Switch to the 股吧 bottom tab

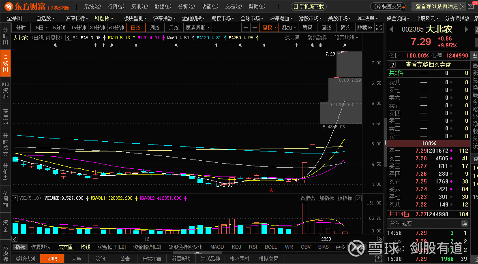[52, 259]
